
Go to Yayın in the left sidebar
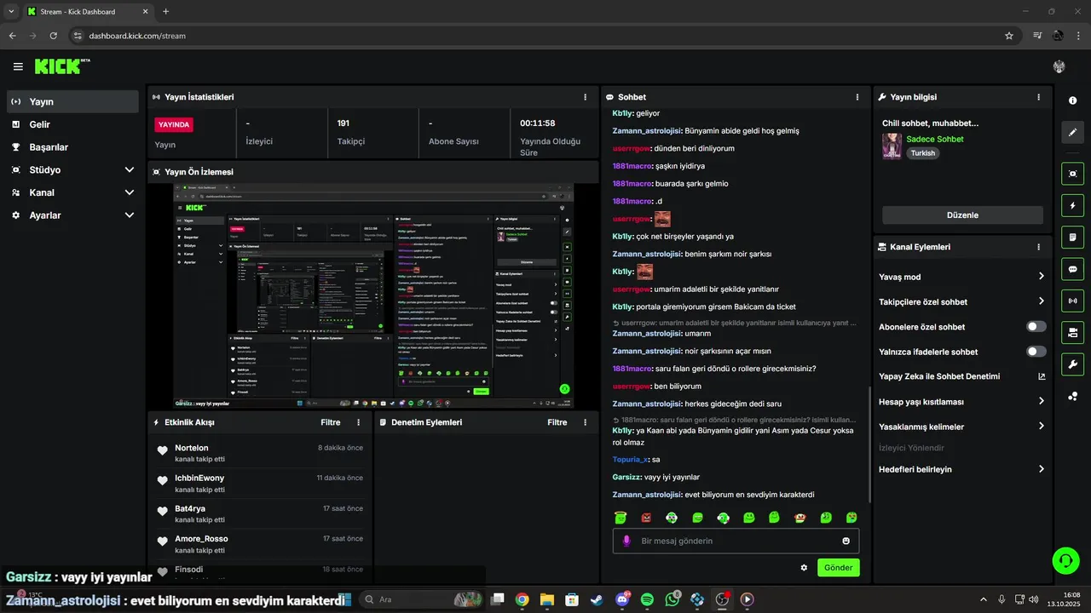(72, 101)
